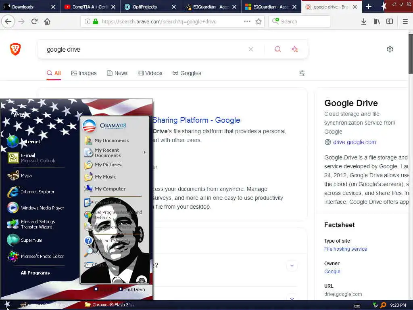
Task: Open page actions three-dot menu
Action: pyautogui.click(x=247, y=22)
